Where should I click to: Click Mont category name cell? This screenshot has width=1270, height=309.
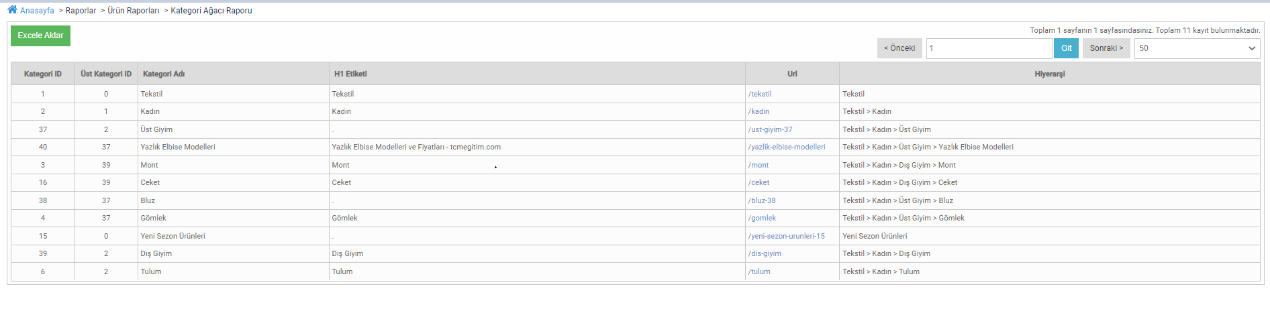point(234,165)
